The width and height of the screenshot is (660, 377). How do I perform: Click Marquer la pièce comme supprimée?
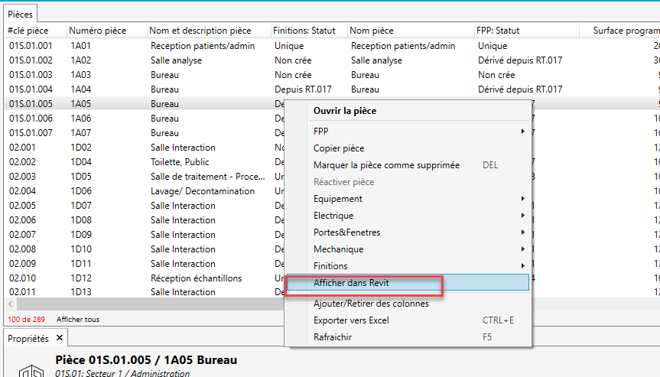tap(386, 165)
